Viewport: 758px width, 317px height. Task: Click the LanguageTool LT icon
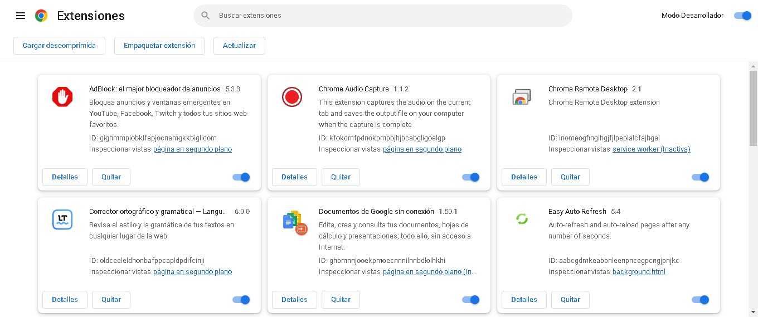coord(62,220)
